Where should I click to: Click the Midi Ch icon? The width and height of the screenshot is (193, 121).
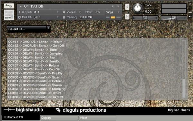pyautogui.click(x=19, y=17)
